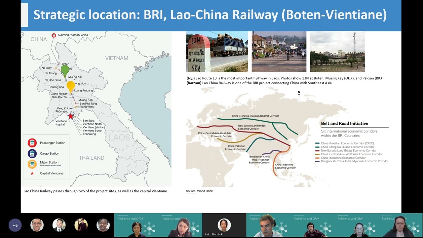Click the 'Vang Vieng' station label
Screen dimensions: 423x238
(x=87, y=107)
